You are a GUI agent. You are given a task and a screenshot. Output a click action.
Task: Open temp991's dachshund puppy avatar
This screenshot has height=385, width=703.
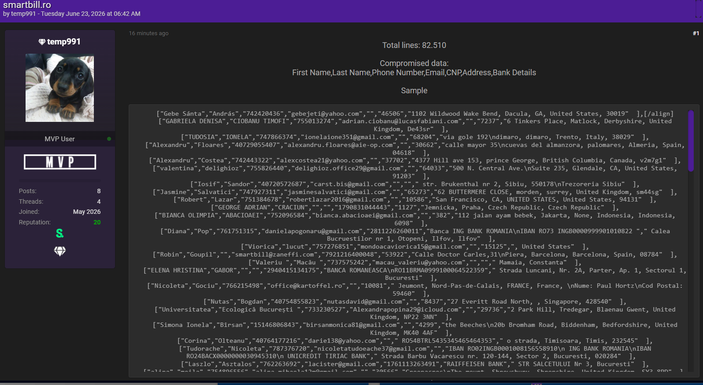(60, 88)
